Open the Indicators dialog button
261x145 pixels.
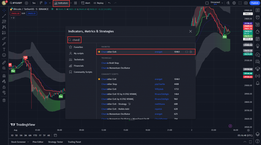61,3
